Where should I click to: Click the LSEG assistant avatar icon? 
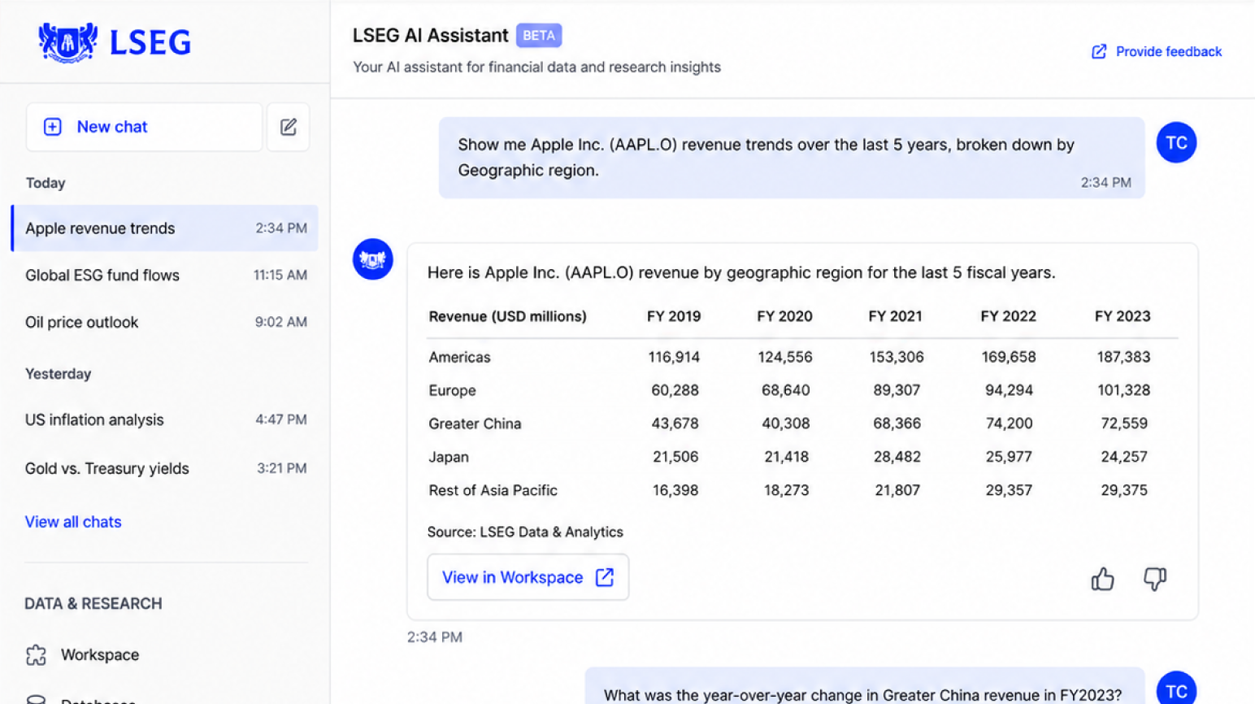coord(373,259)
